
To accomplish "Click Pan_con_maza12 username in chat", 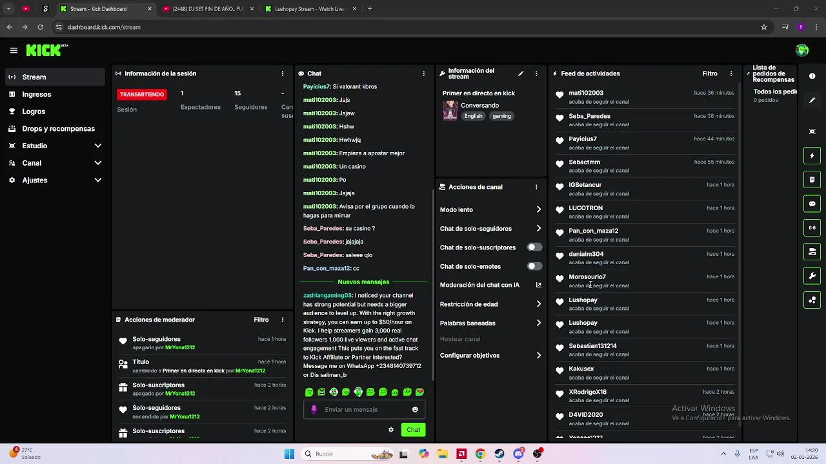I will pyautogui.click(x=327, y=268).
